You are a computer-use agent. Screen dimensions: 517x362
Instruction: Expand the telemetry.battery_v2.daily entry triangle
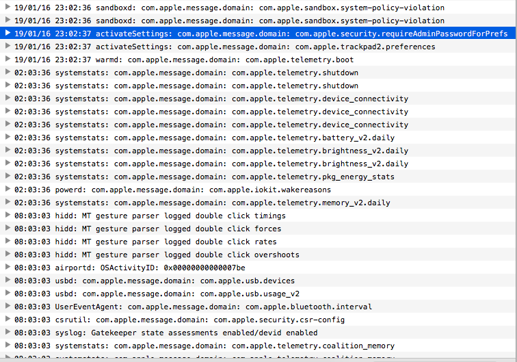pyautogui.click(x=8, y=137)
